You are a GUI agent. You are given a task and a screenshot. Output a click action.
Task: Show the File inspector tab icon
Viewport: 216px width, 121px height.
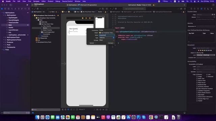[191, 9]
